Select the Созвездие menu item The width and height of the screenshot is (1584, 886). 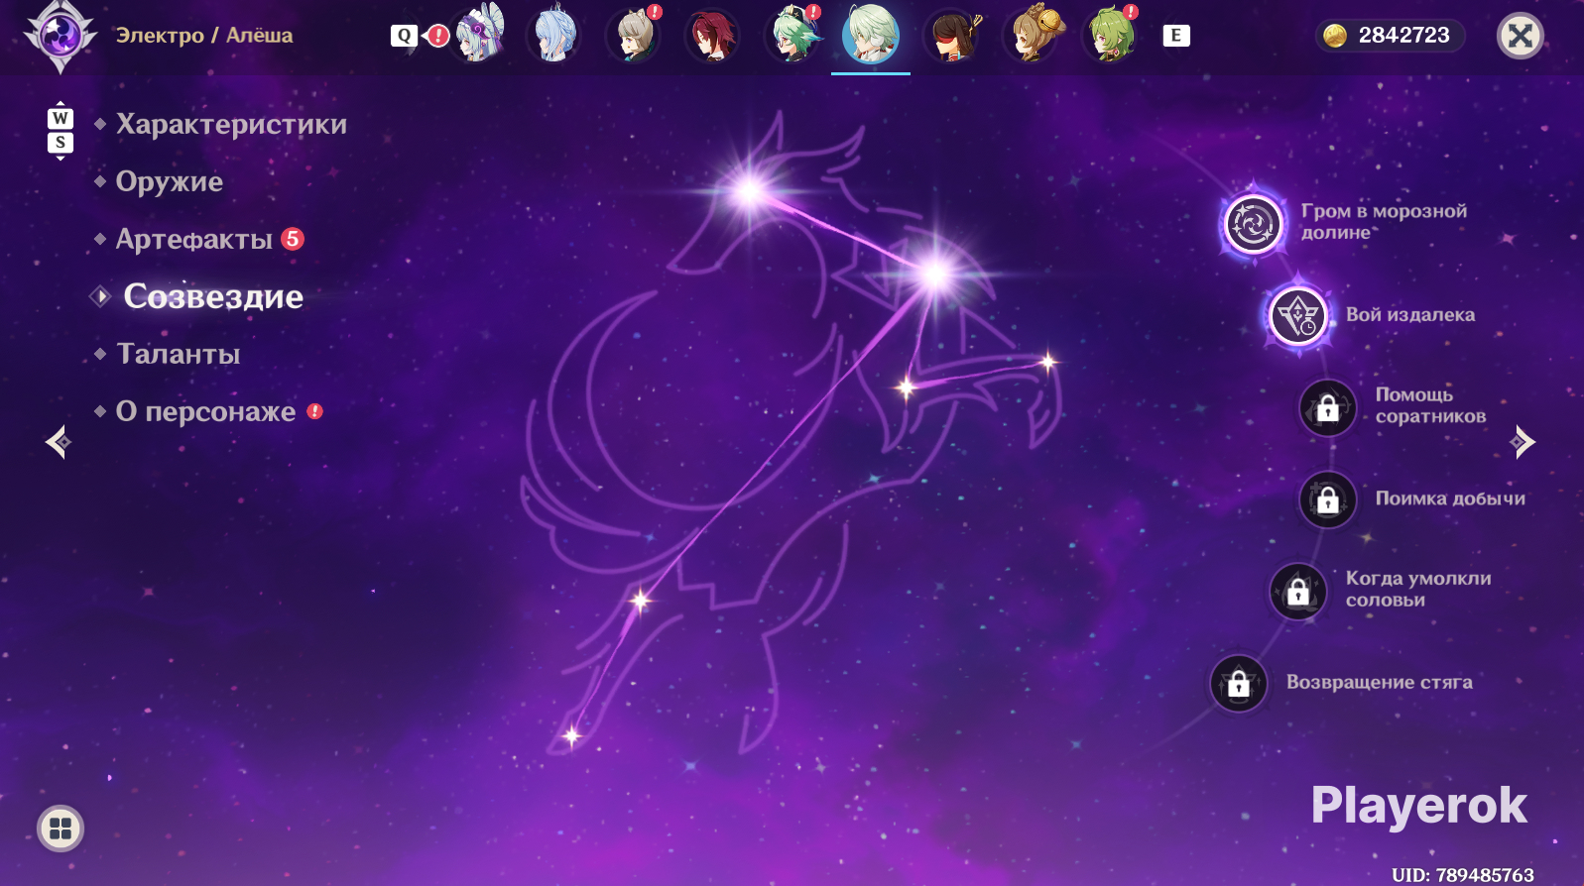(x=213, y=296)
